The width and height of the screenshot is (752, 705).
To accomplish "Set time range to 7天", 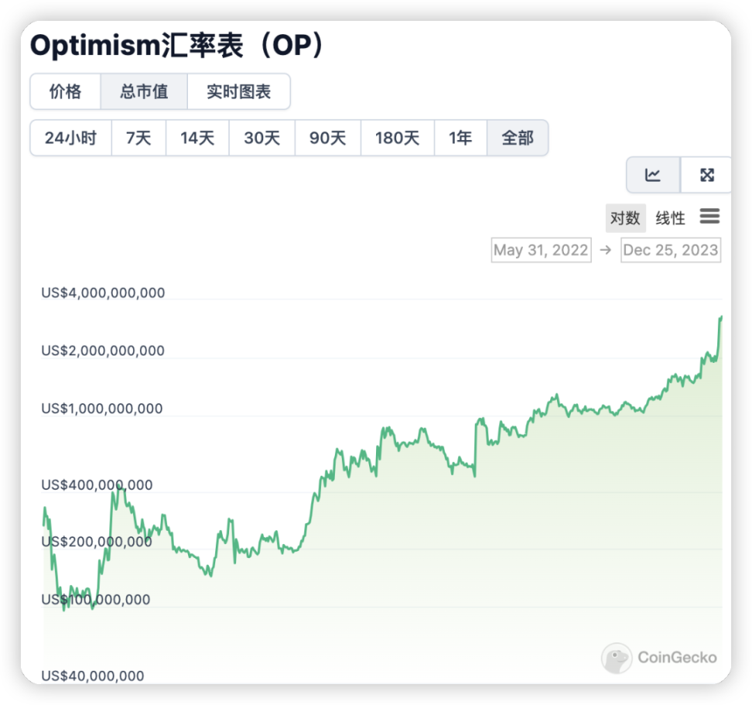I will (x=138, y=138).
